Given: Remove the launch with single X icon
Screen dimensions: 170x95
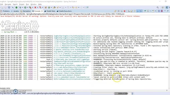Looking at the screenshot, I should (x=118, y=11).
